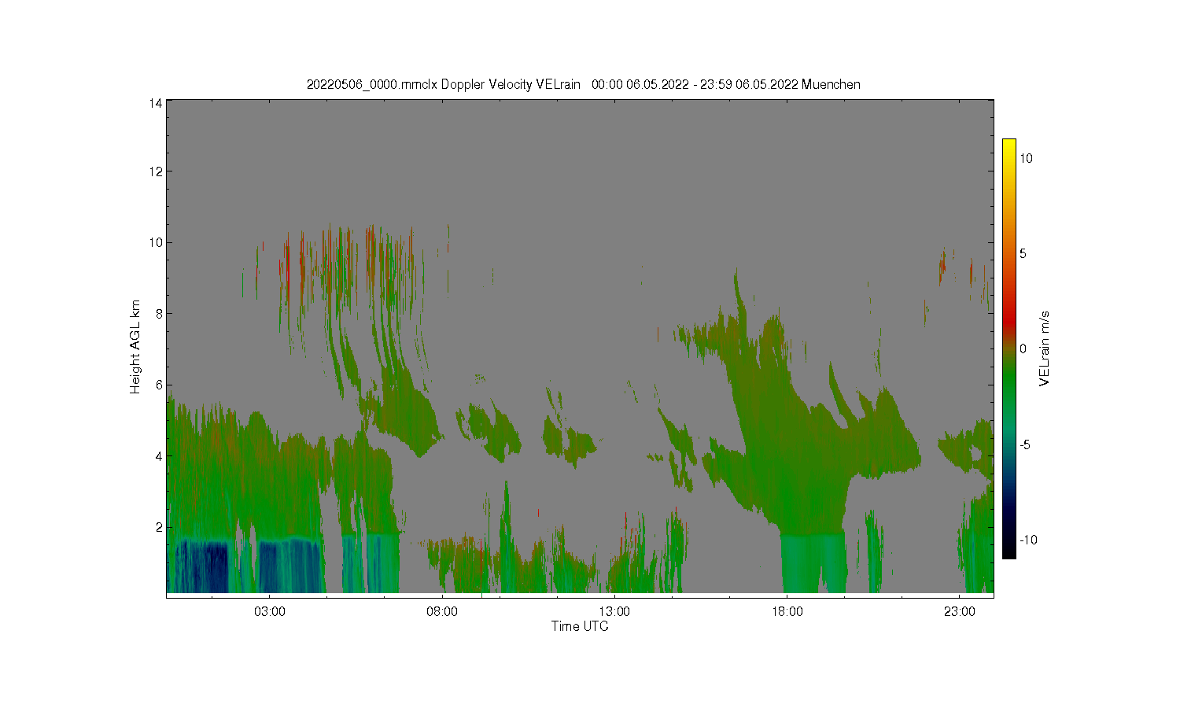This screenshot has width=1180, height=708.
Task: Click the 'Time UTC' axis title
Action: pyautogui.click(x=580, y=626)
